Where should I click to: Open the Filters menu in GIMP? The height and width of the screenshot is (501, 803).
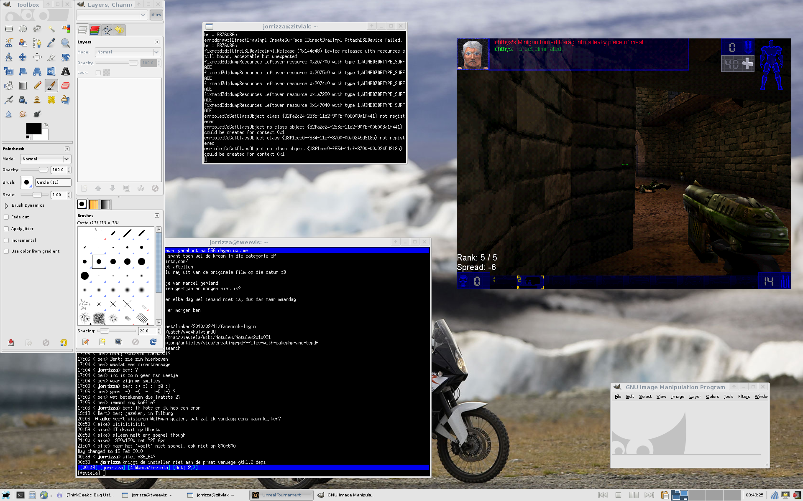click(744, 397)
